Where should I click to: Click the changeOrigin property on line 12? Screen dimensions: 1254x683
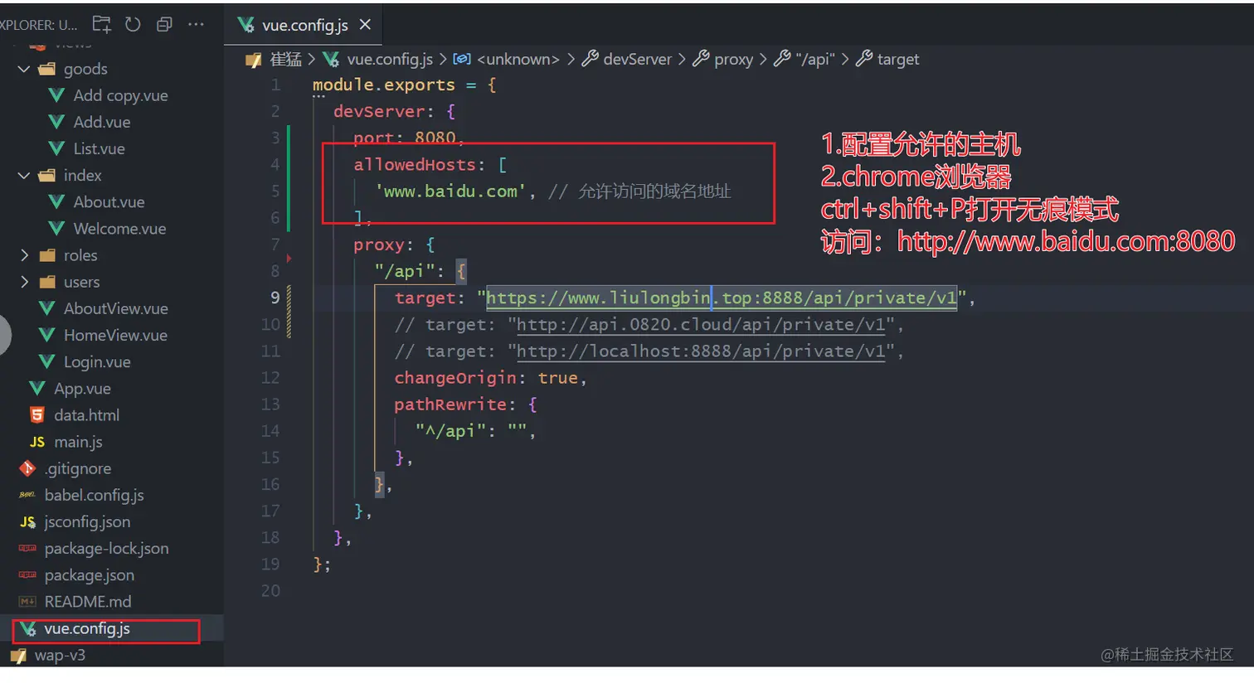[455, 378]
